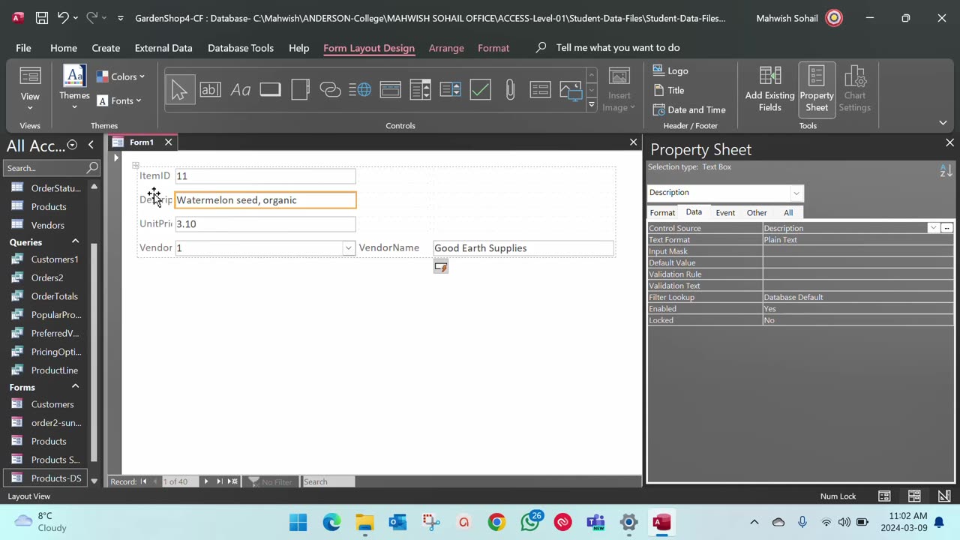Switch to Form View in the status bar
Viewport: 960px width, 540px height.
tap(884, 496)
